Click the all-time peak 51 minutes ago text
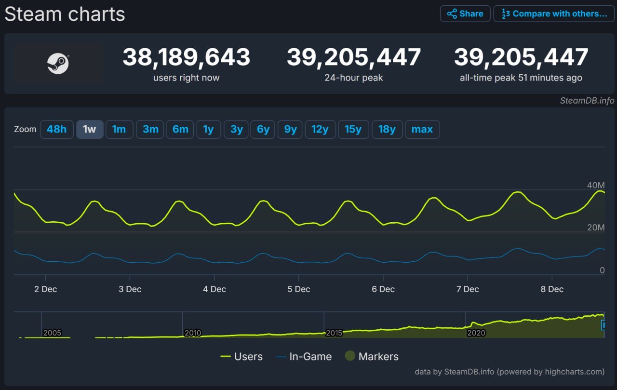This screenshot has height=390, width=617. 521,78
